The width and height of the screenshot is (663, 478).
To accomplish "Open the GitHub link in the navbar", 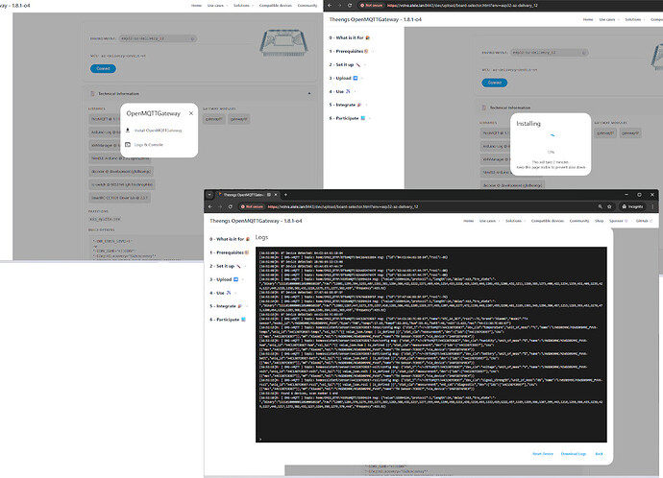I will click(x=641, y=220).
